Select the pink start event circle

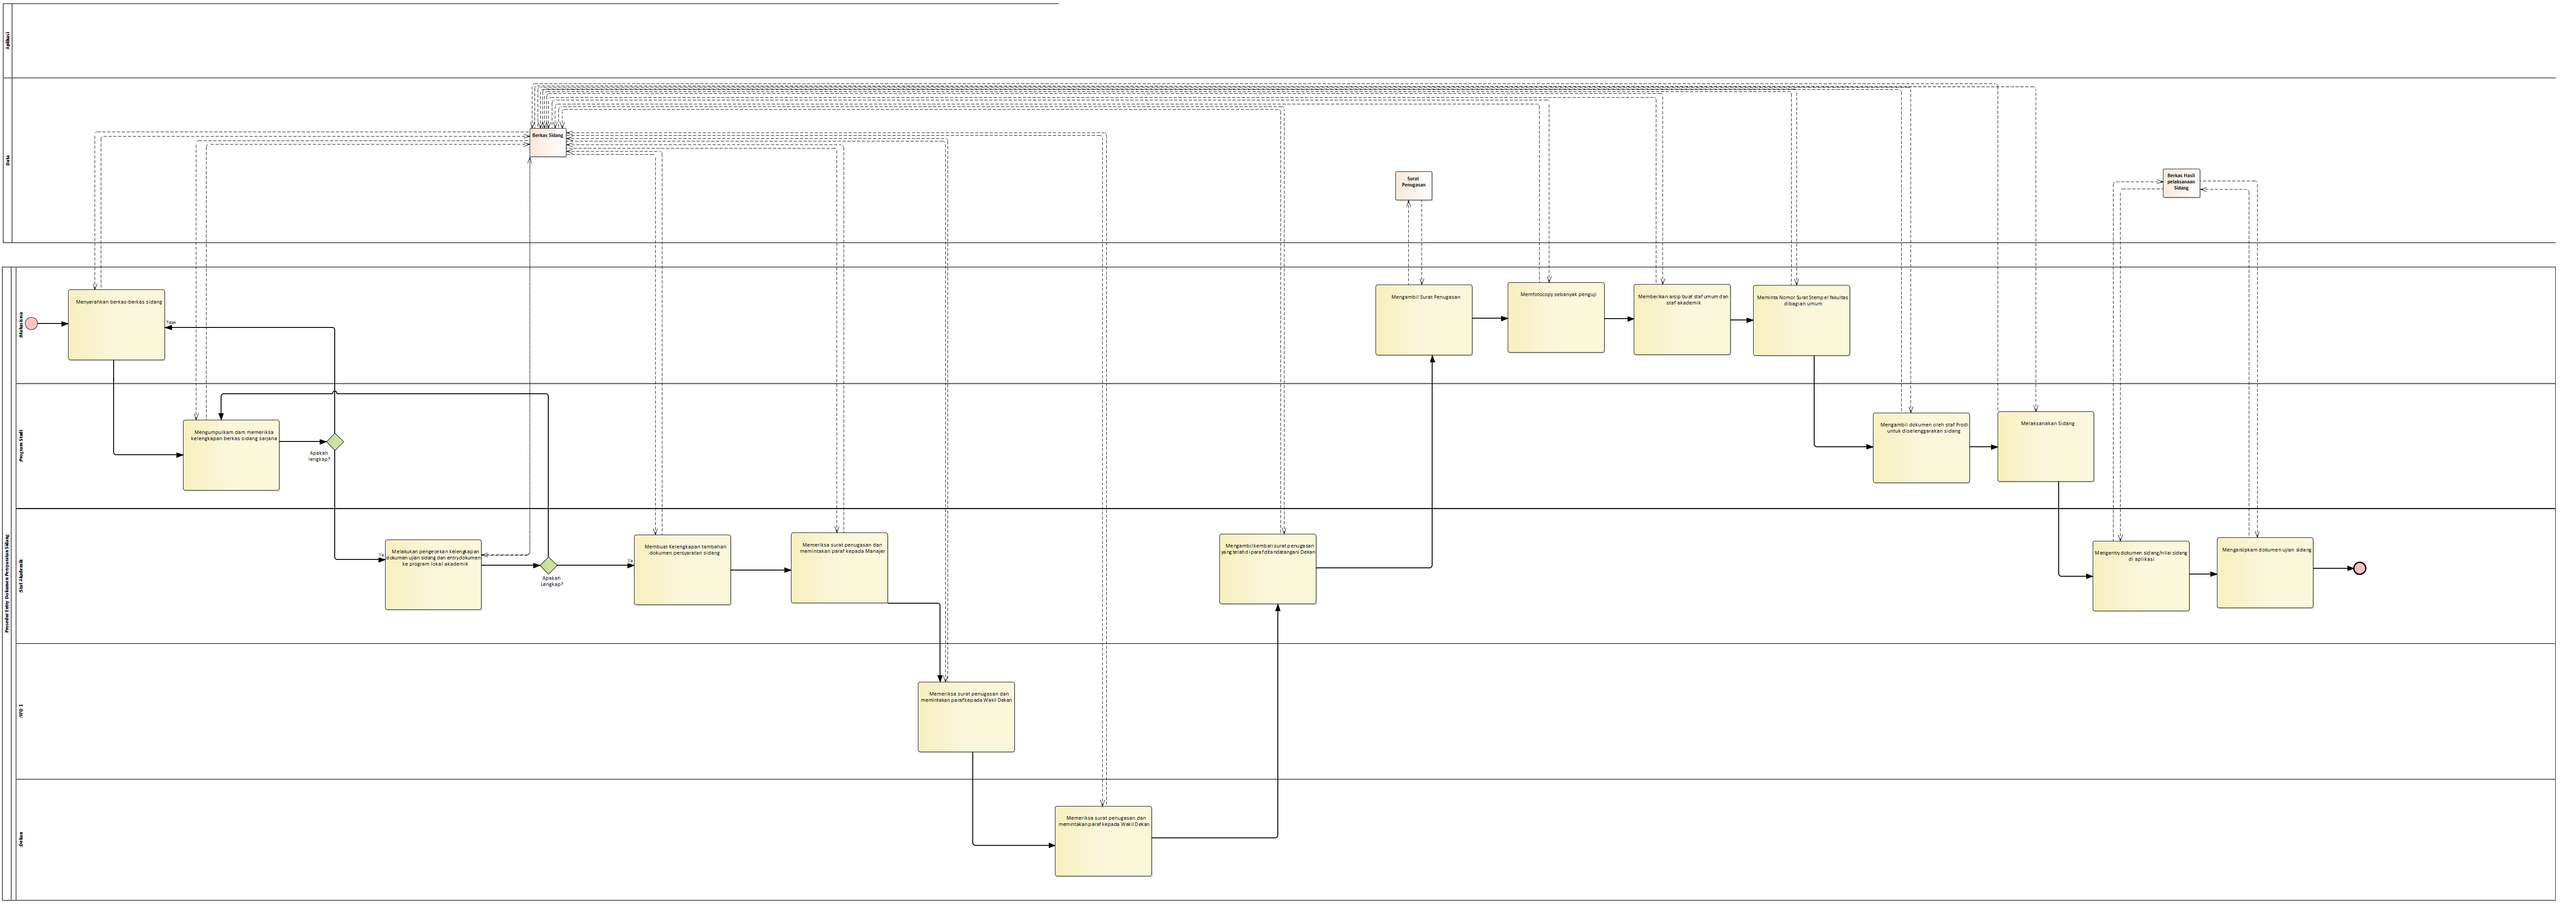(31, 323)
